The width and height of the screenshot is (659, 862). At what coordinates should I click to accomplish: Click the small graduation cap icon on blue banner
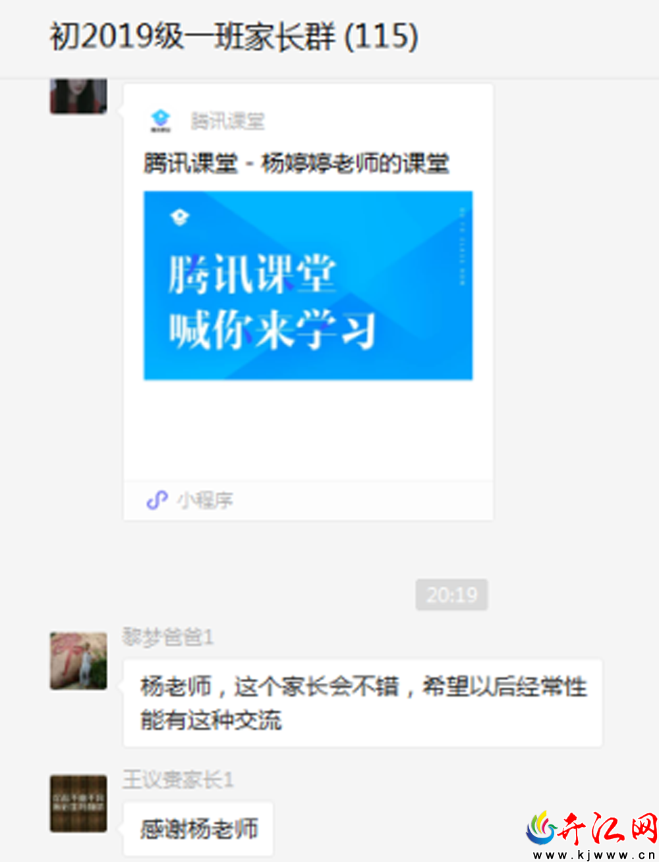[179, 217]
